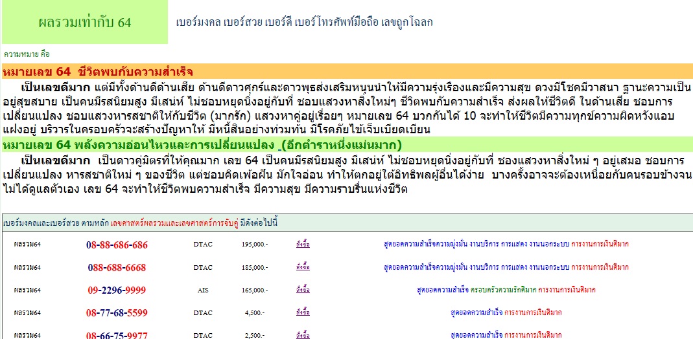Click the description in the 08-77-68-5599 row
This screenshot has width=693, height=339.
(506, 312)
